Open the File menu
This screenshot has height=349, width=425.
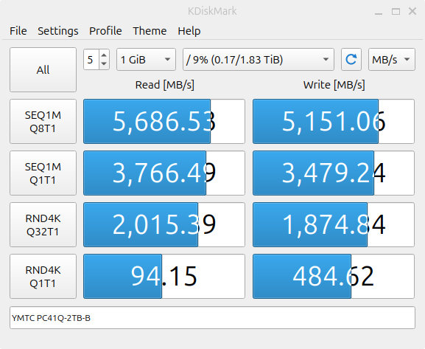tap(18, 31)
